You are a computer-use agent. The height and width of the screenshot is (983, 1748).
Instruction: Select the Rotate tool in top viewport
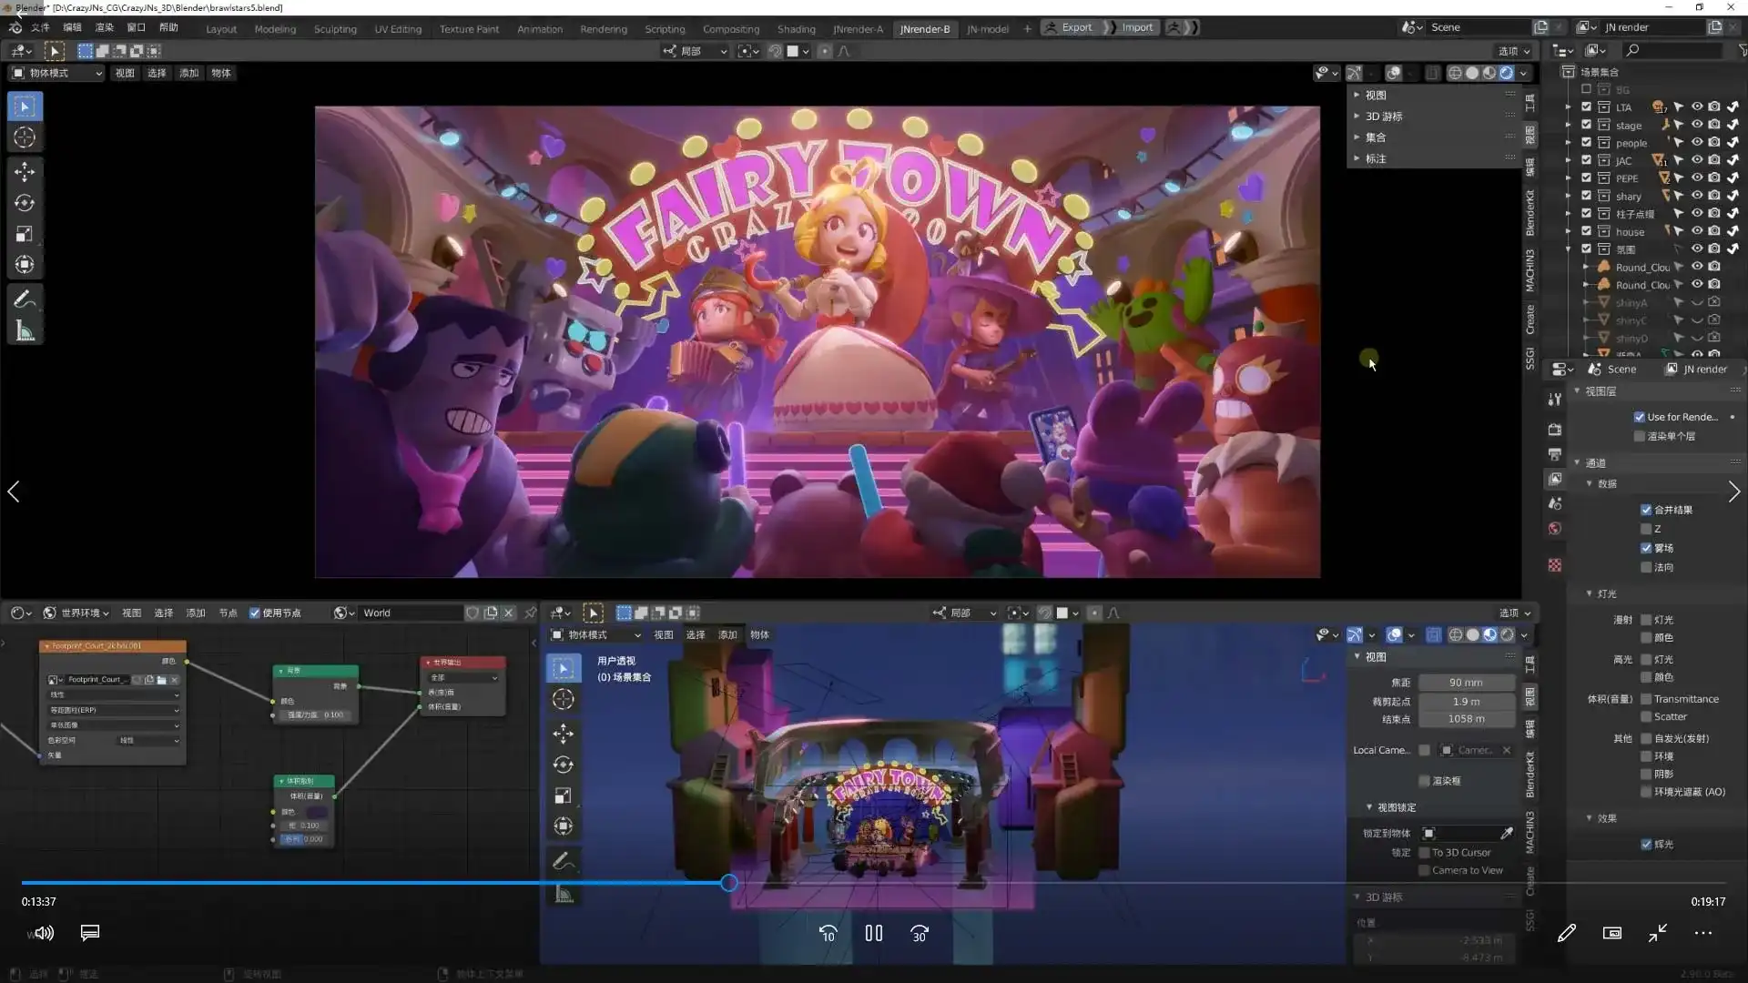point(25,203)
